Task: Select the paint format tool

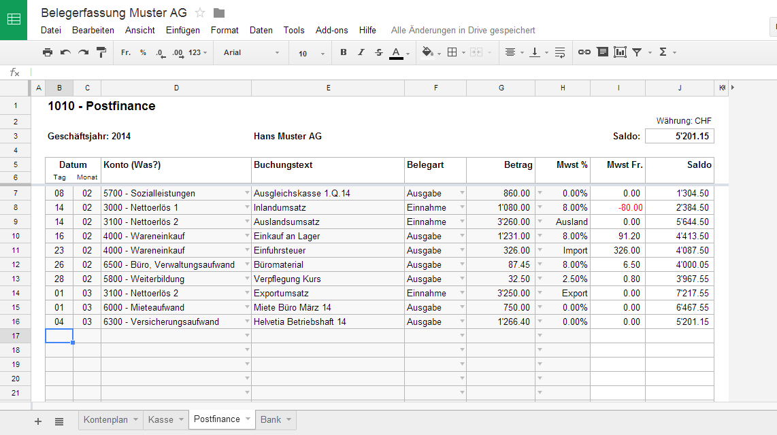Action: click(x=101, y=52)
